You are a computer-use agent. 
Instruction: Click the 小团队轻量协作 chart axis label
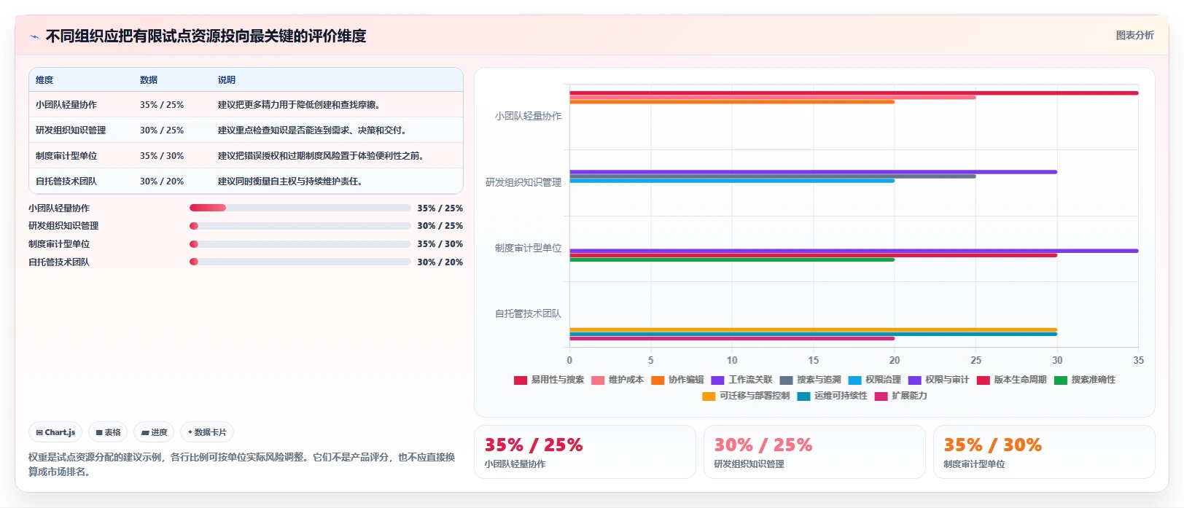(529, 116)
